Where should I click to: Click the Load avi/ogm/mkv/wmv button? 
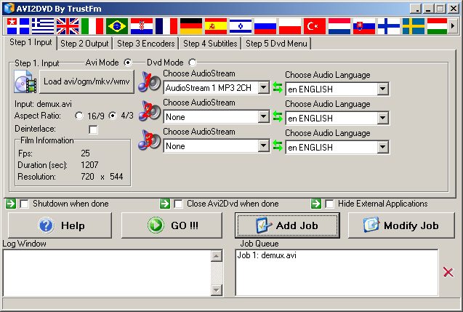86,81
